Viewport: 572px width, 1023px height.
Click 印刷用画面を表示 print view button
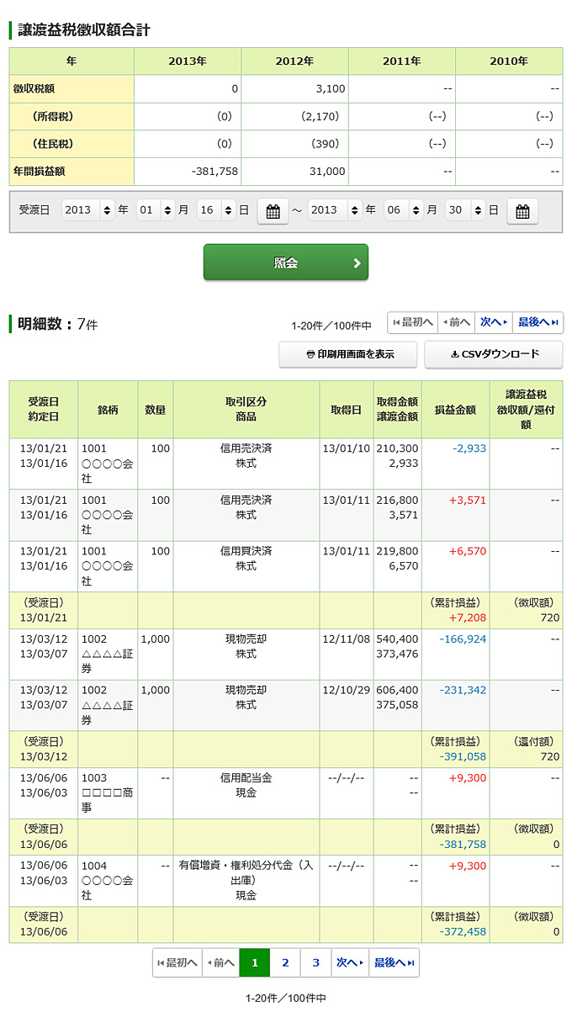pos(348,354)
